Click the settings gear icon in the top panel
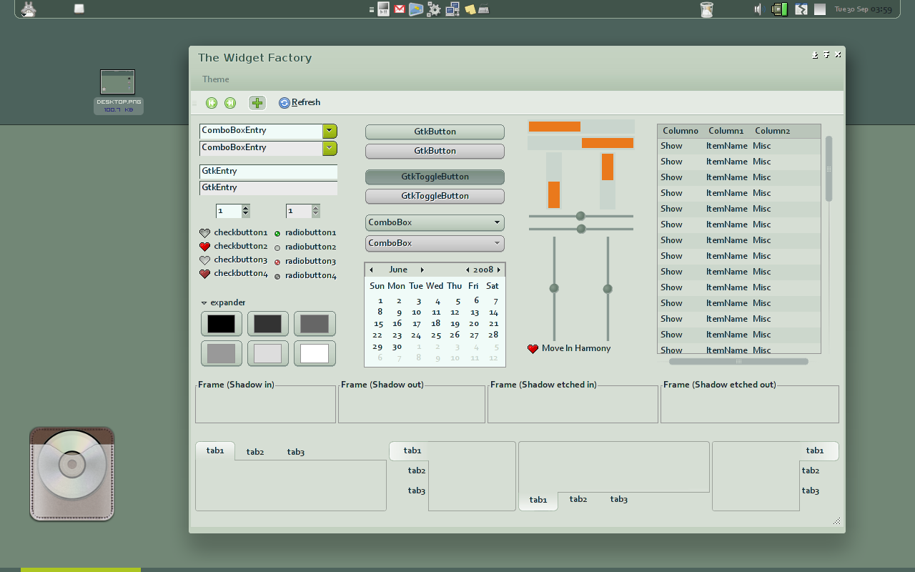 click(433, 9)
